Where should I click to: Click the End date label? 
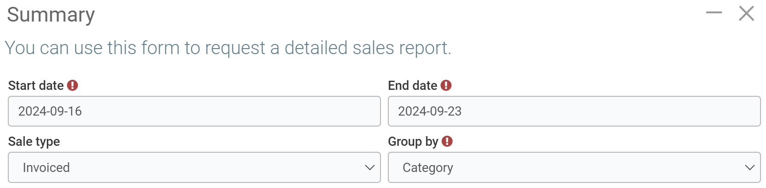tap(412, 86)
